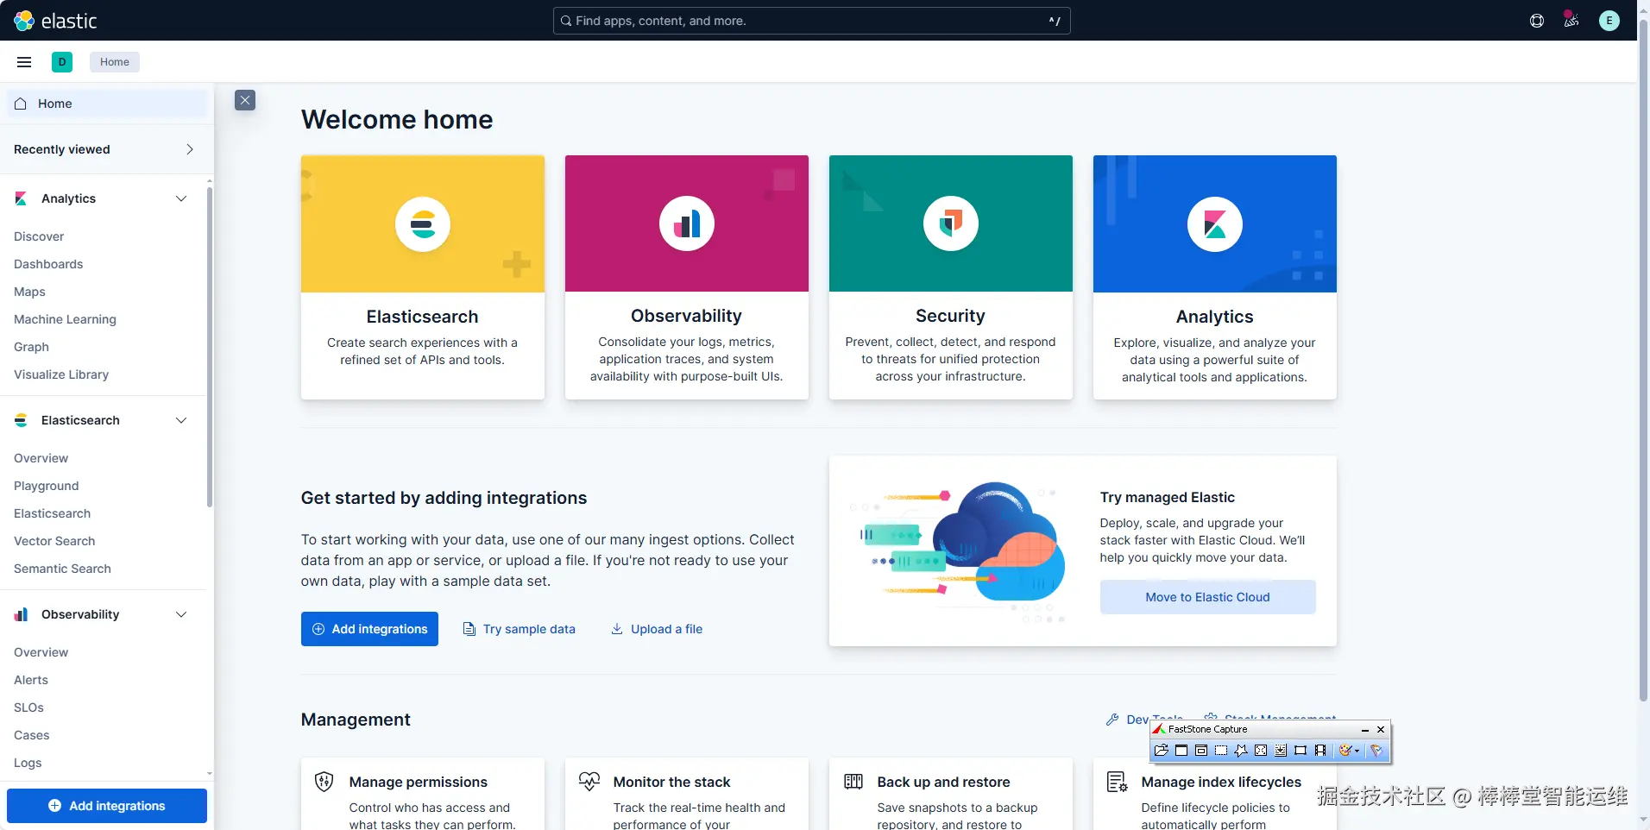This screenshot has height=830, width=1650.
Task: Click Add integrations in Get started section
Action: pos(369,629)
